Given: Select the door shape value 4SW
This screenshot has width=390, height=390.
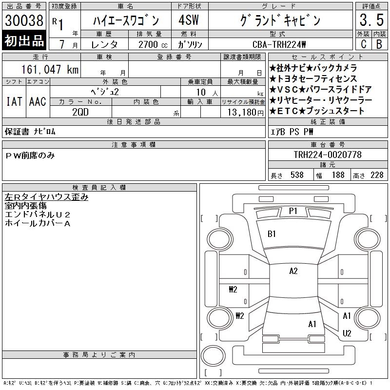Looking at the screenshot, I should [x=189, y=20].
